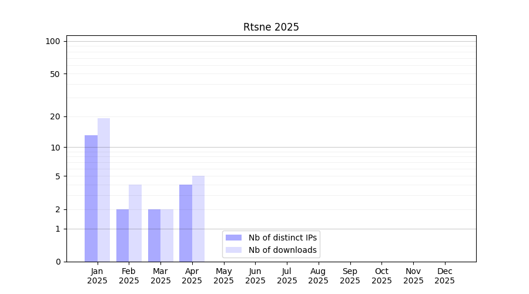Click the 'Jan 2025' x-axis label

pos(98,276)
